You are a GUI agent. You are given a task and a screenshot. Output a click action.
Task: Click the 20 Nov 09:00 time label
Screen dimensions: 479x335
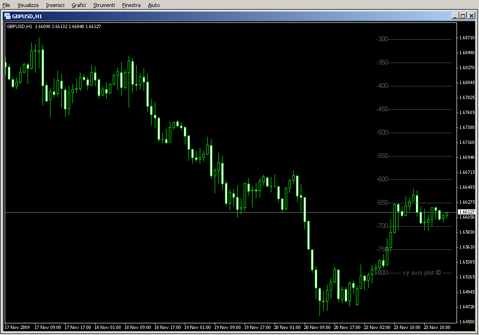(317, 328)
